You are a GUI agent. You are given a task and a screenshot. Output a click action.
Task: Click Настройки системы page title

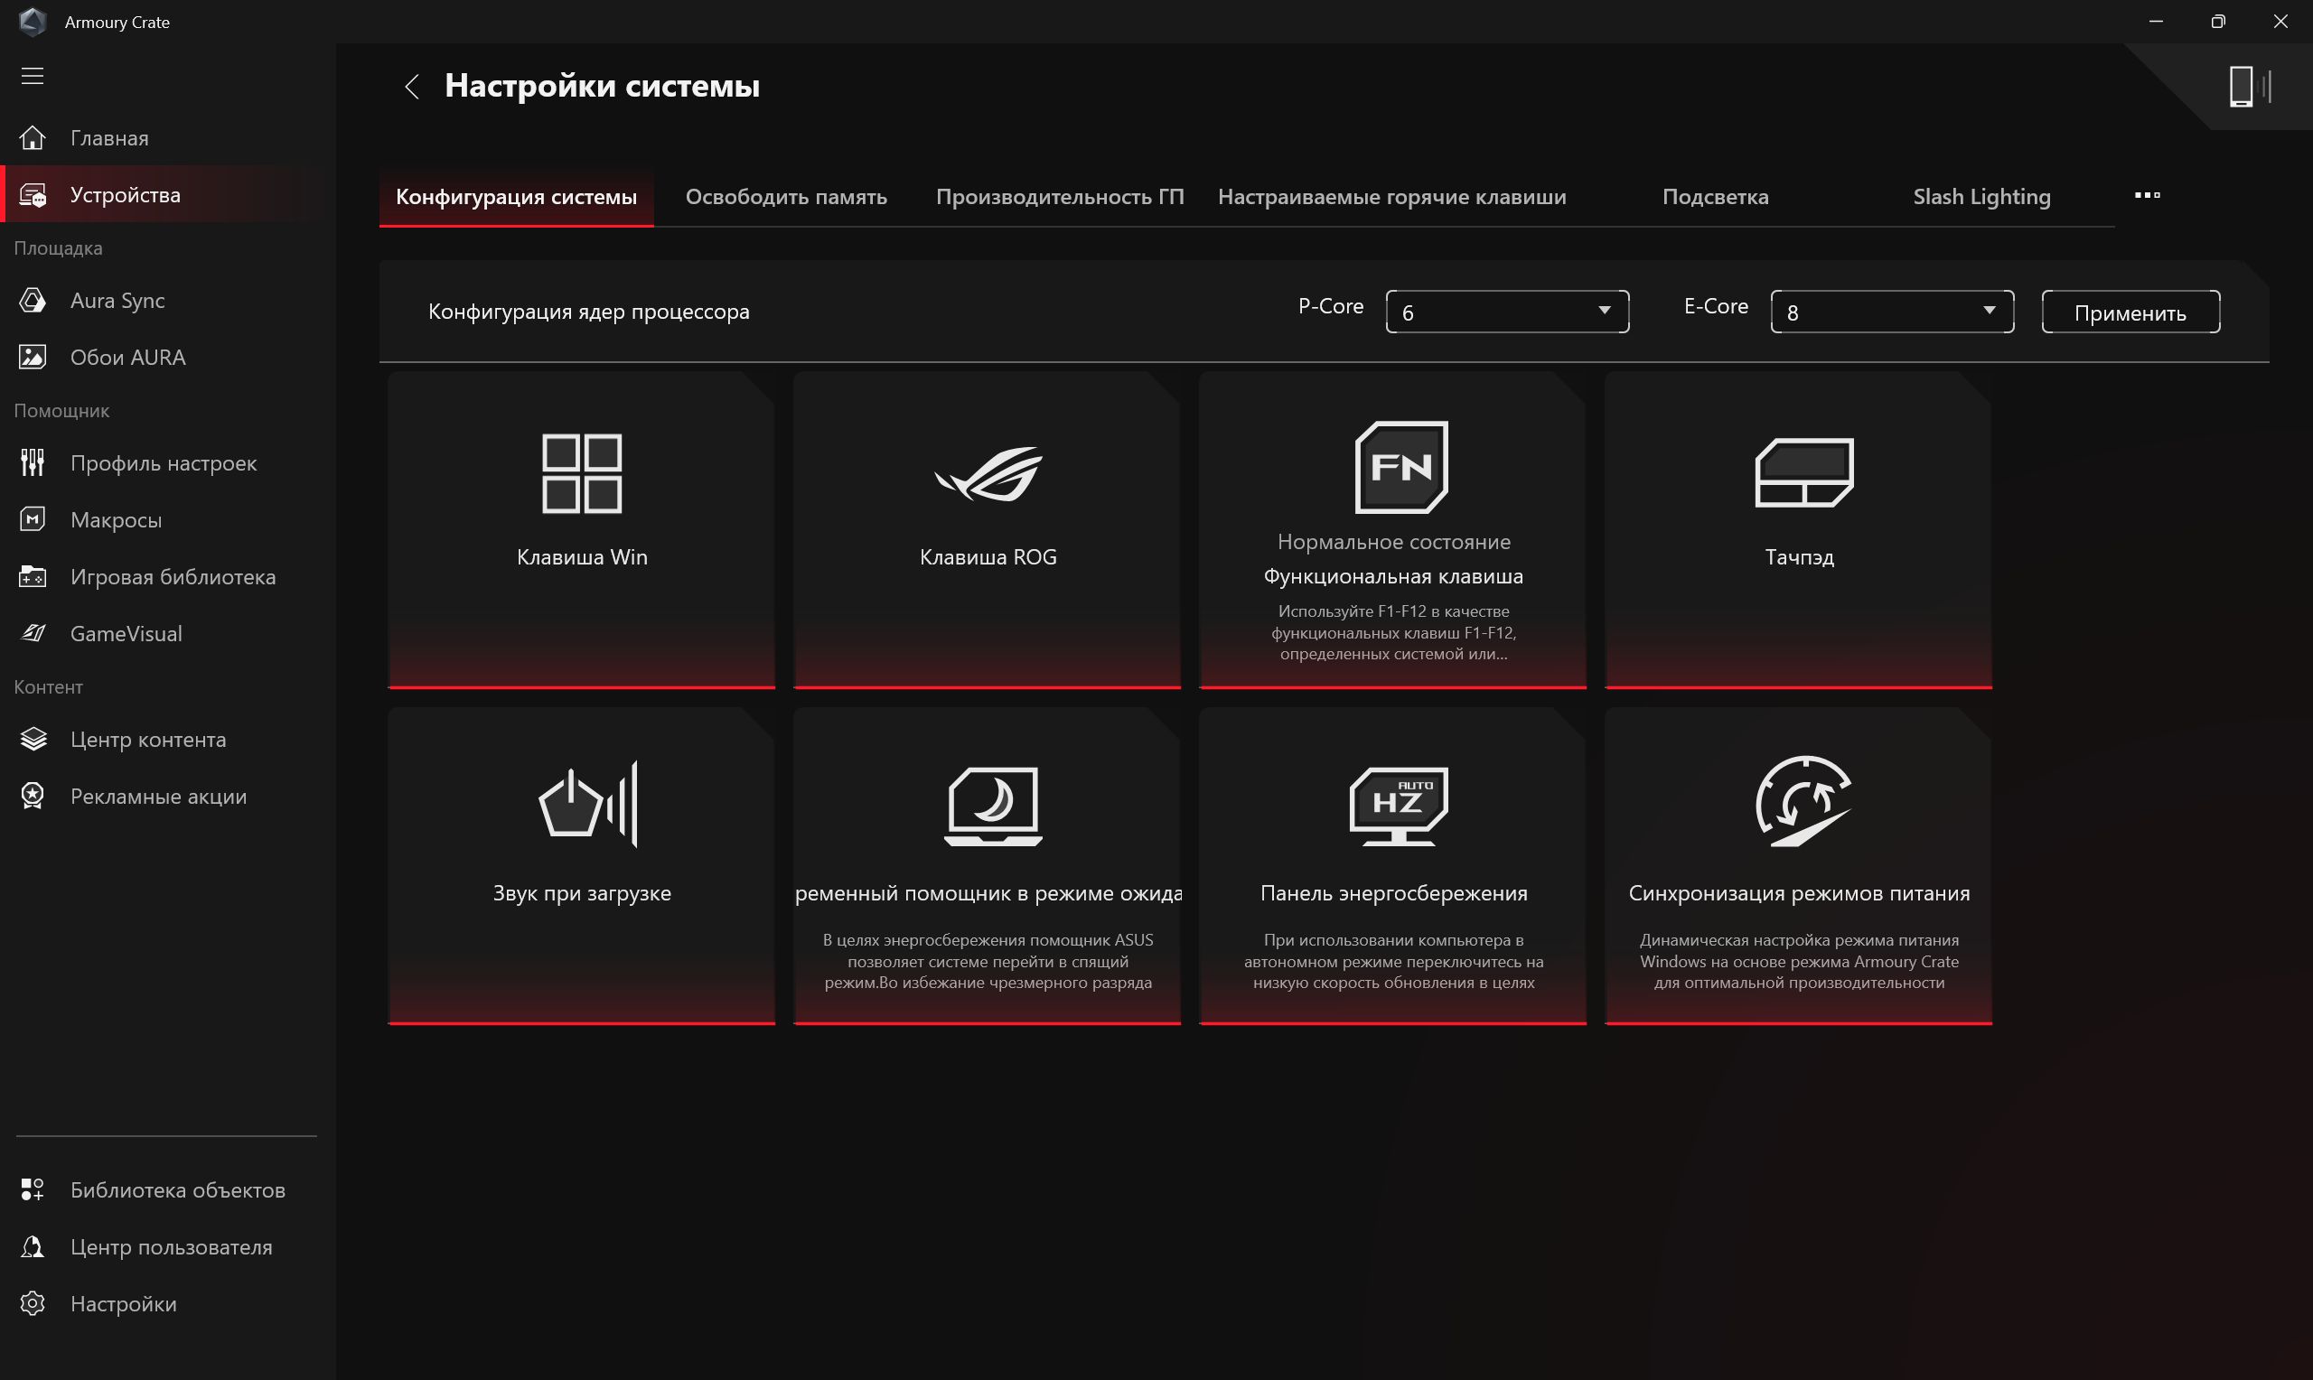click(602, 86)
